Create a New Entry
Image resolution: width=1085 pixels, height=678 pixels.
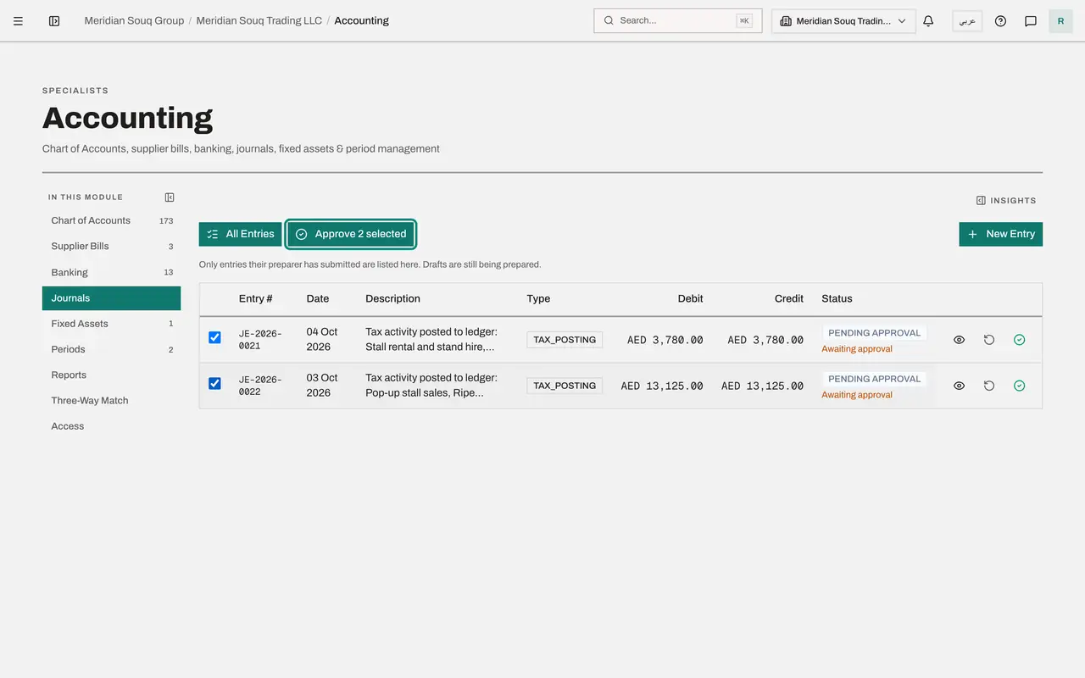(x=1001, y=234)
